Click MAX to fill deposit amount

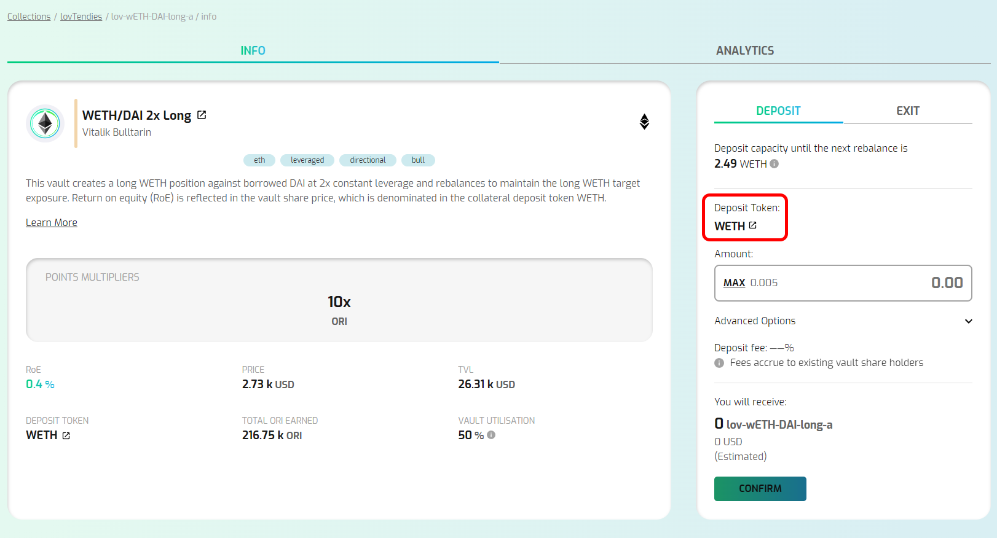734,283
